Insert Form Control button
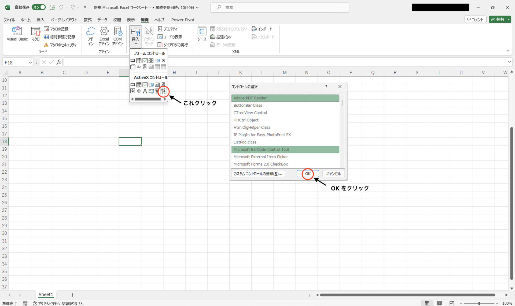The image size is (515, 306). tap(133, 61)
